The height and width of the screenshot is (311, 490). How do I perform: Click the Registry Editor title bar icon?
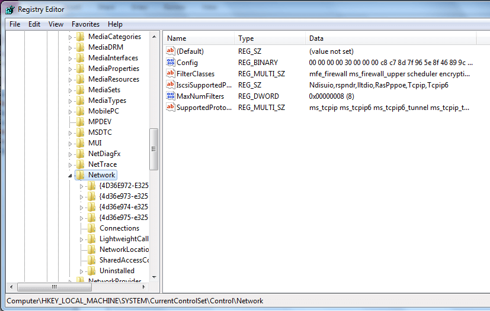pos(9,9)
